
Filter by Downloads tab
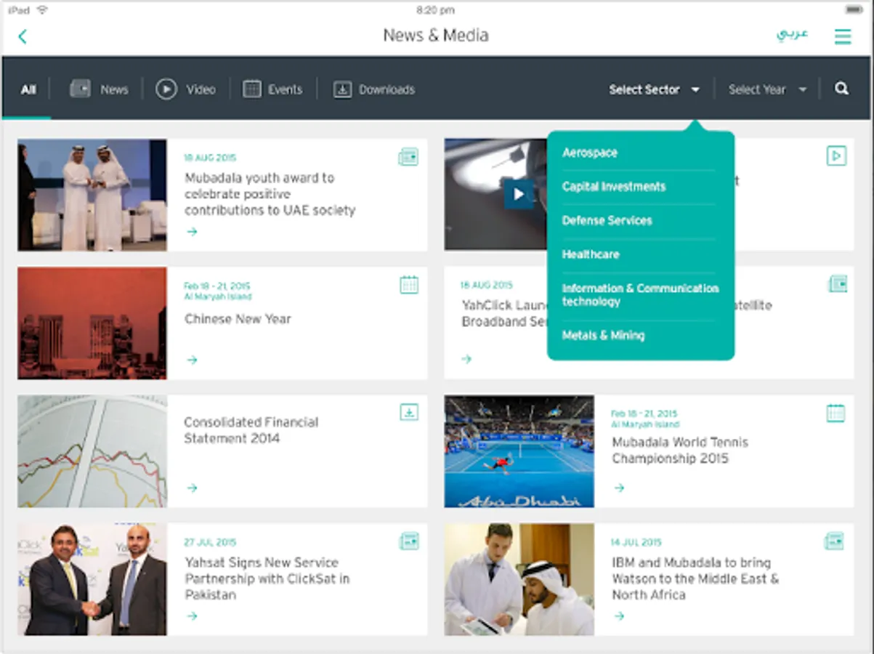click(x=374, y=89)
